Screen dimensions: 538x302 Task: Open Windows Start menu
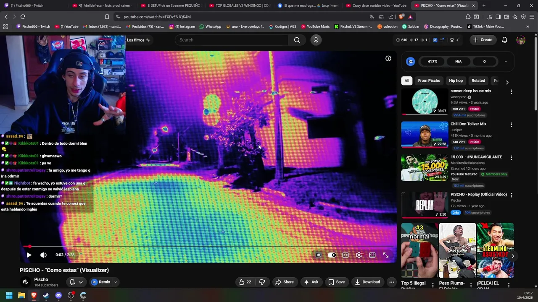click(9, 295)
